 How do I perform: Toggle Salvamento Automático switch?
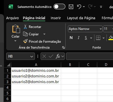click(59, 6)
